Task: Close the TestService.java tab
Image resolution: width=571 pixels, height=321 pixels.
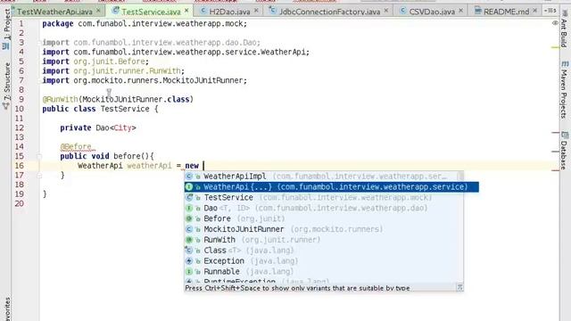Action: click(x=186, y=11)
